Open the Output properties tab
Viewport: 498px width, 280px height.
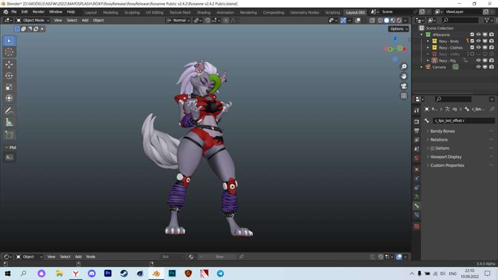tap(416, 131)
